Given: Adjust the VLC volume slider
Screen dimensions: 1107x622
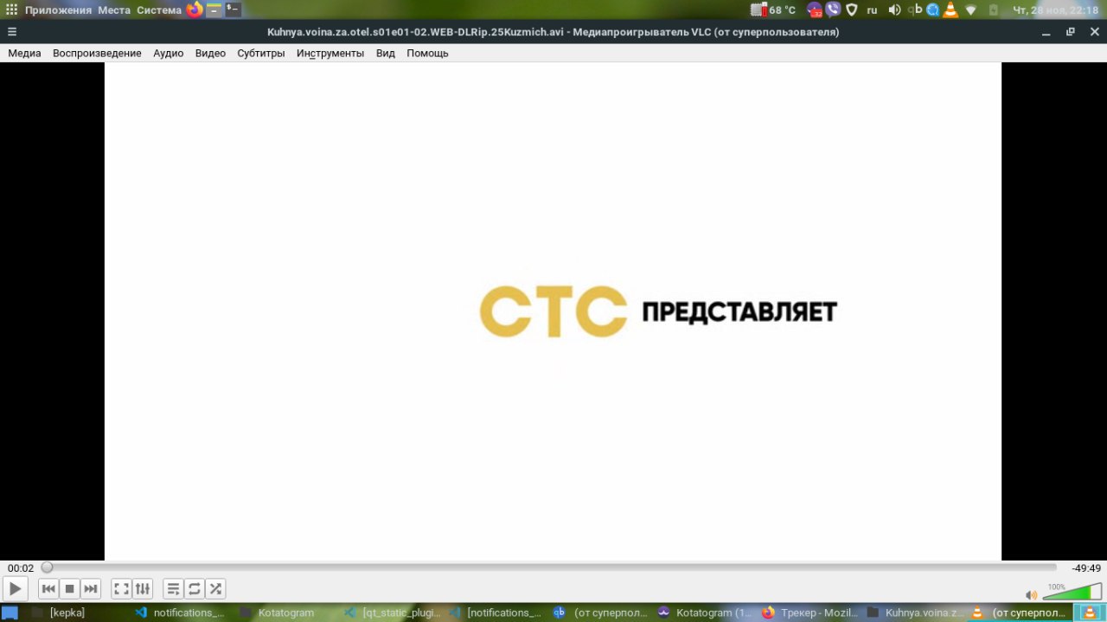Looking at the screenshot, I should (1072, 592).
